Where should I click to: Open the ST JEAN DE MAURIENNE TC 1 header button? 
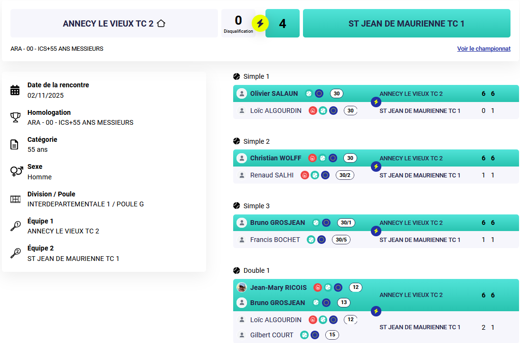tap(407, 23)
